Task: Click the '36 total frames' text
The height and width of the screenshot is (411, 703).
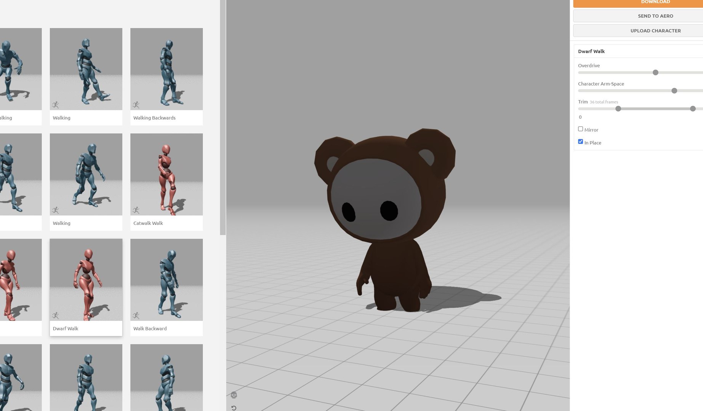Action: [604, 102]
